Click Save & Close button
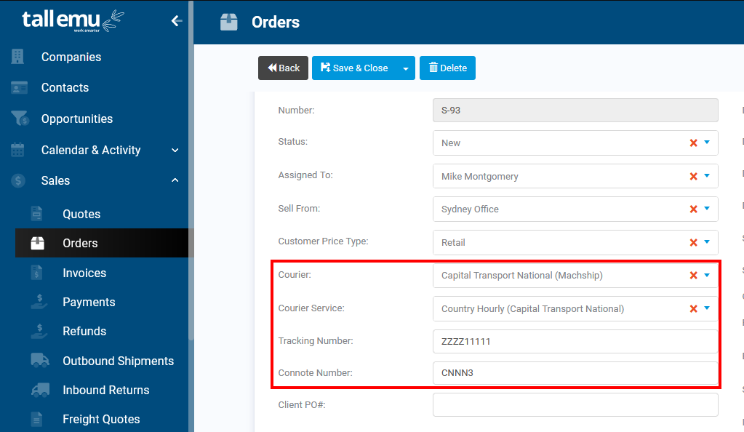Screen dimensions: 744x432 354,68
